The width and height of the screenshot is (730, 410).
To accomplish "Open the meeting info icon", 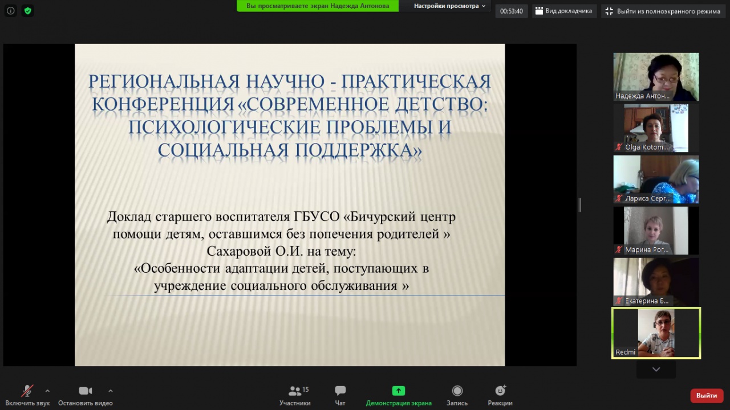I will click(10, 10).
